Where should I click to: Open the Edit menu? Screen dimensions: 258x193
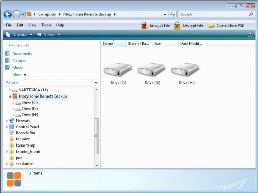point(20,25)
